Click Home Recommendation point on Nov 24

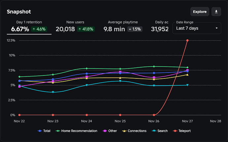87,68
